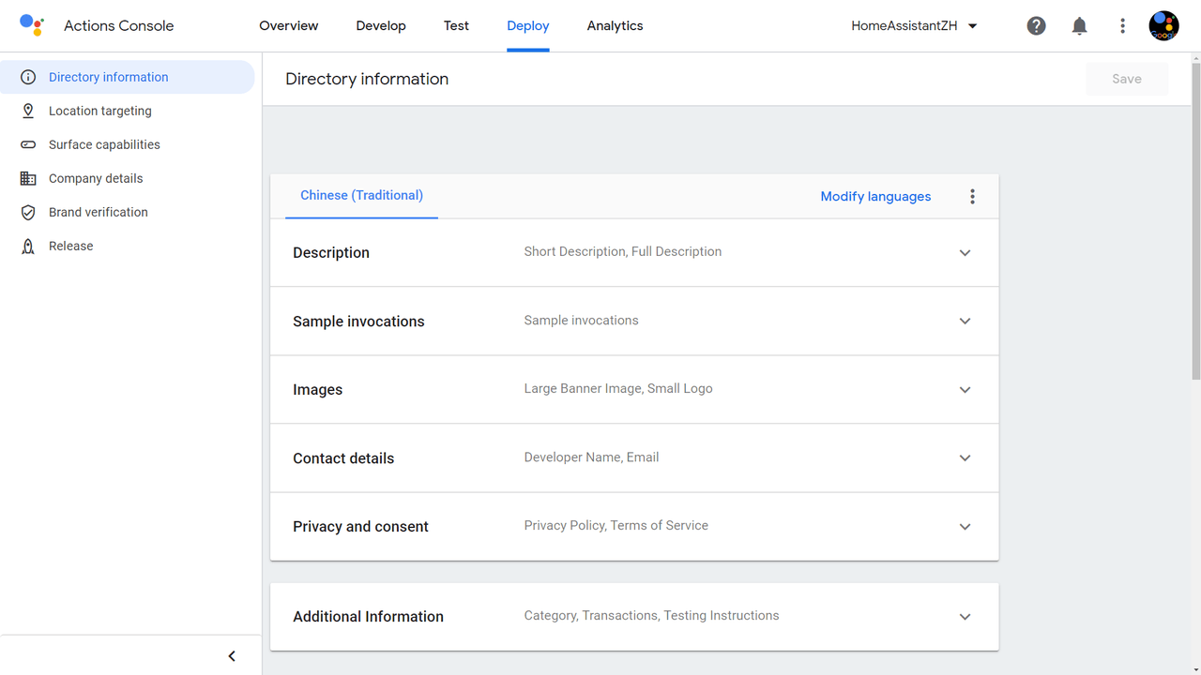Open language card three-dot options menu
The image size is (1201, 675).
972,196
